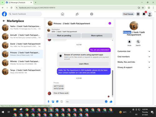
Task: Select the Messenger Facebook browser tab
Action: coord(19,2)
